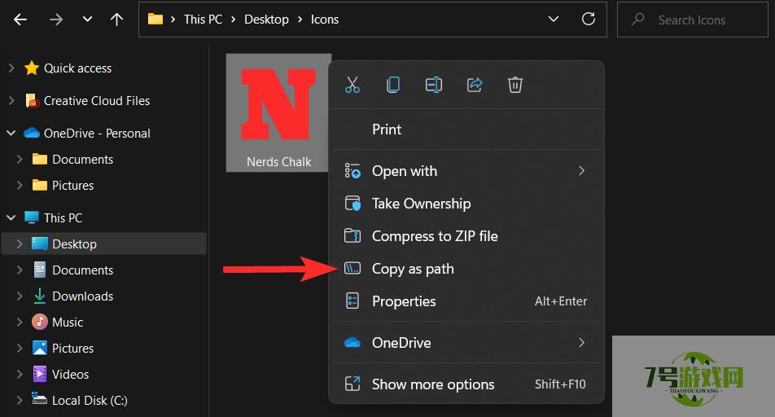Viewport: 775px width, 417px height.
Task: Select Print from the context menu
Action: [466, 129]
